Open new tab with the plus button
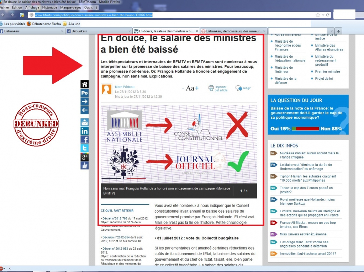This screenshot has height=272, width=364. (x=338, y=31)
